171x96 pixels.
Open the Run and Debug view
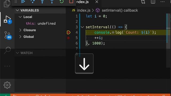pos(7,19)
